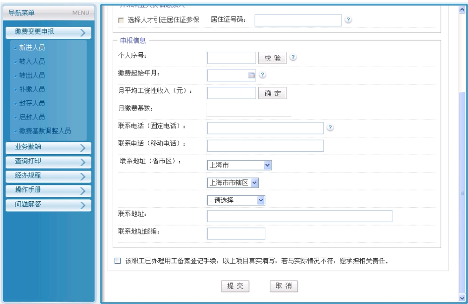Expand 操作手册 navigation section

[48, 191]
